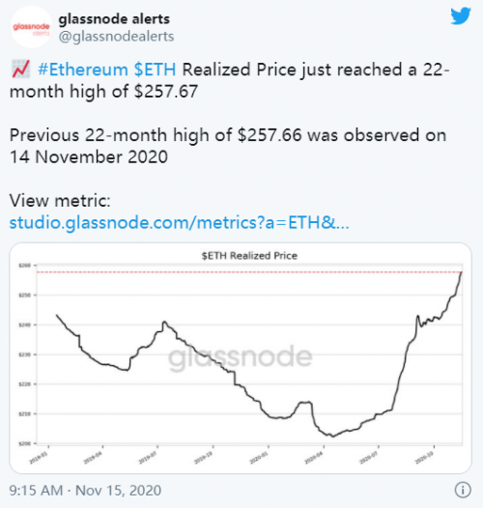Screen dimensions: 483x508
Task: Open the $ETH cashtag link
Action: point(155,70)
